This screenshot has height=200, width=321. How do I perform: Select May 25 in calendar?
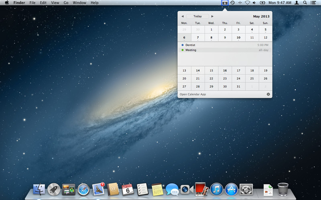(x=252, y=78)
